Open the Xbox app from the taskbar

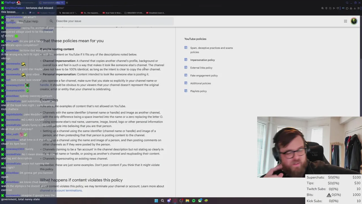pos(200,201)
